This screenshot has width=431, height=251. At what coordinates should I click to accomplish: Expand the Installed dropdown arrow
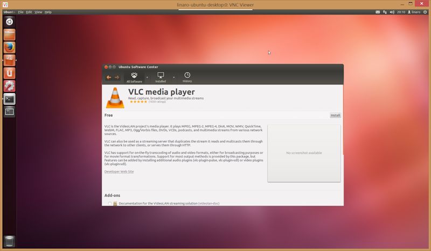(x=173, y=77)
